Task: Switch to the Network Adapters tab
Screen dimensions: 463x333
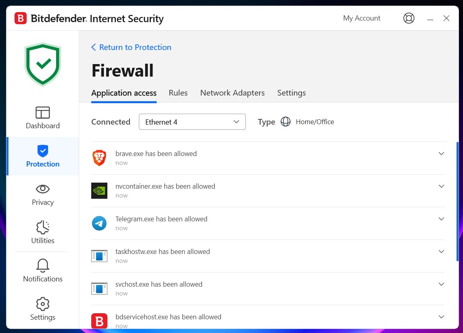Action: point(233,93)
